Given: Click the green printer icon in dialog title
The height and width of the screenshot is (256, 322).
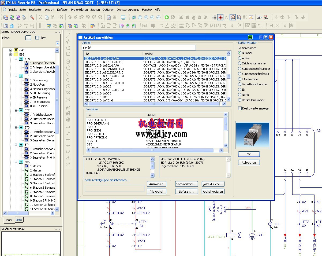Looking at the screenshot, I should (x=250, y=37).
